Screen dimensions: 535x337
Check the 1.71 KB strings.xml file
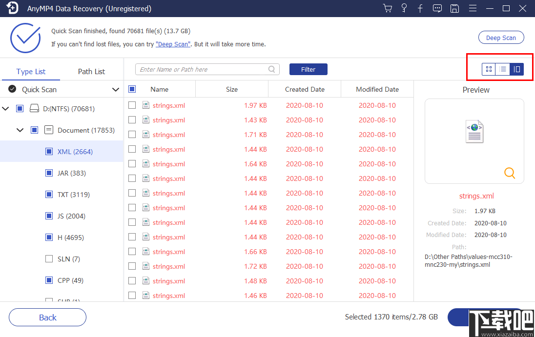point(132,134)
